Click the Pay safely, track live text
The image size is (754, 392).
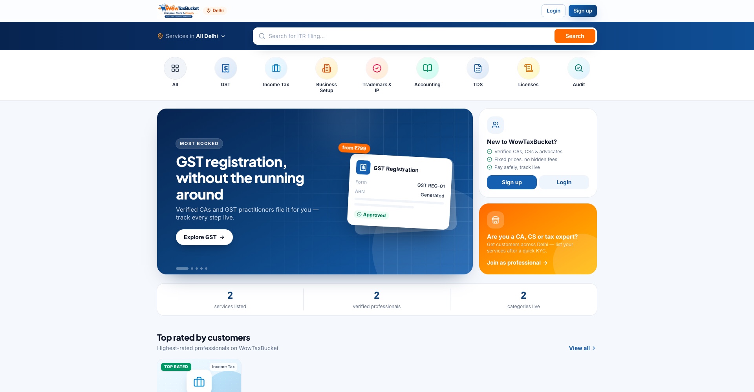pyautogui.click(x=517, y=167)
